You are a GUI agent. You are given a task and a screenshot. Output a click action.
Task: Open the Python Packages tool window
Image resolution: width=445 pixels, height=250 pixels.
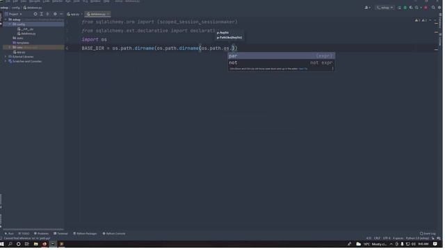pos(85,234)
